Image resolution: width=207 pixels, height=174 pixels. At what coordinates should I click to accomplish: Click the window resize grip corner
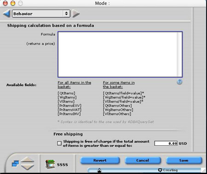click(204, 170)
